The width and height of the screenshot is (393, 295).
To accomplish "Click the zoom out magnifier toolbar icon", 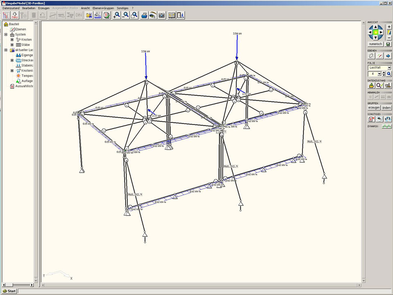I will tap(125, 15).
